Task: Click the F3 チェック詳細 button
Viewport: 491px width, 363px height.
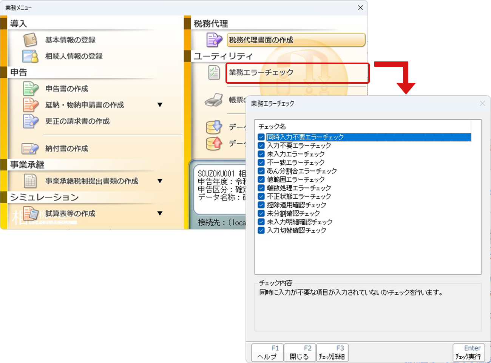Action: point(332,353)
